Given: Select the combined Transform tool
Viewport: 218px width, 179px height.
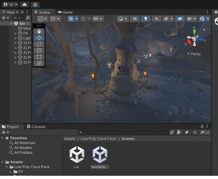Looking at the screenshot, I should coord(39,63).
